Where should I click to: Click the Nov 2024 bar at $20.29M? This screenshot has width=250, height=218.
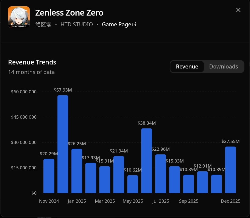pos(49,176)
